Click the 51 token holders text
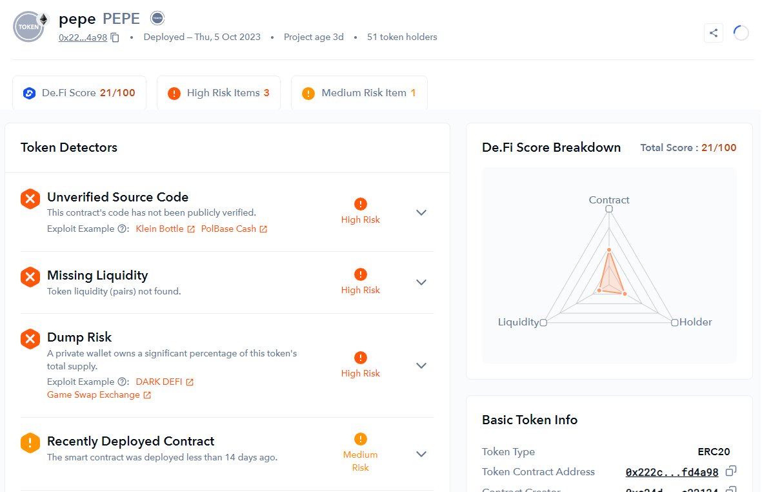The image size is (762, 492). point(402,37)
